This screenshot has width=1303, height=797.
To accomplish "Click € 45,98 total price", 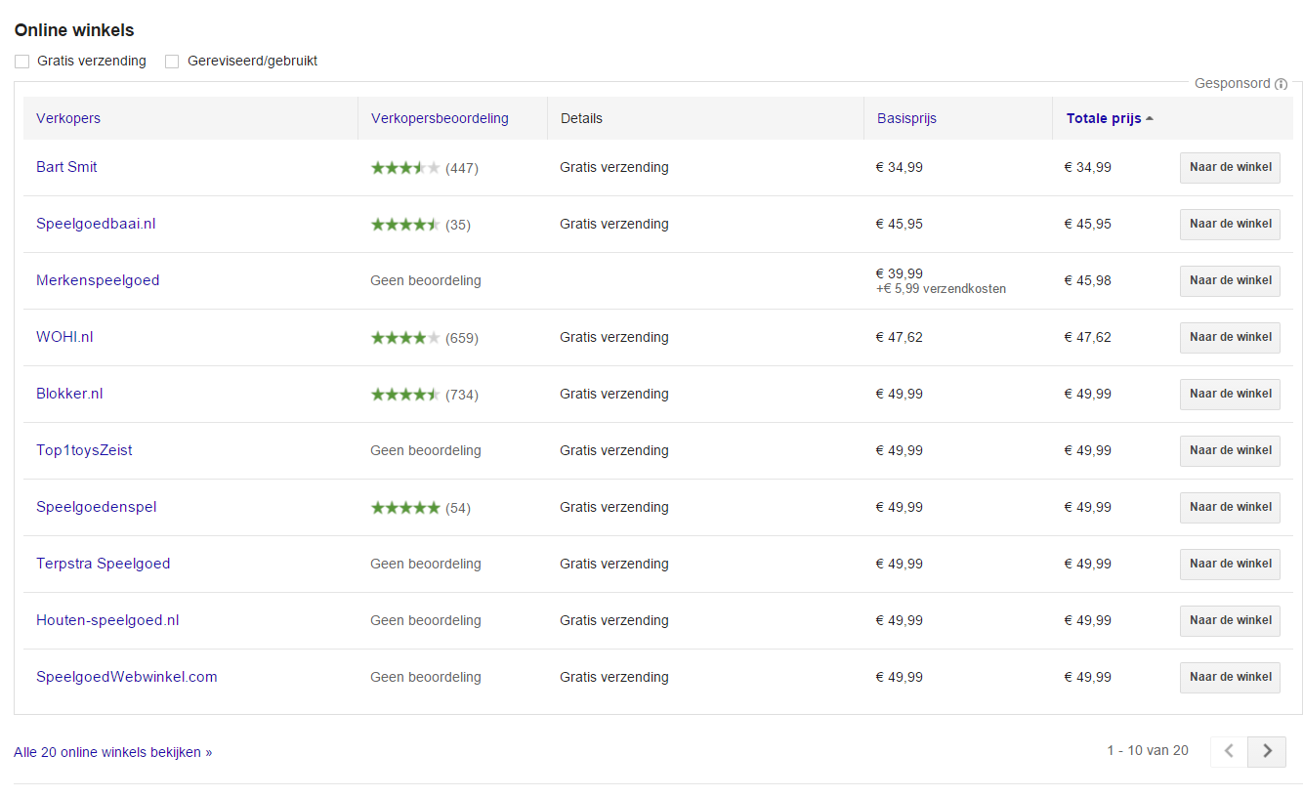I will coord(1088,280).
